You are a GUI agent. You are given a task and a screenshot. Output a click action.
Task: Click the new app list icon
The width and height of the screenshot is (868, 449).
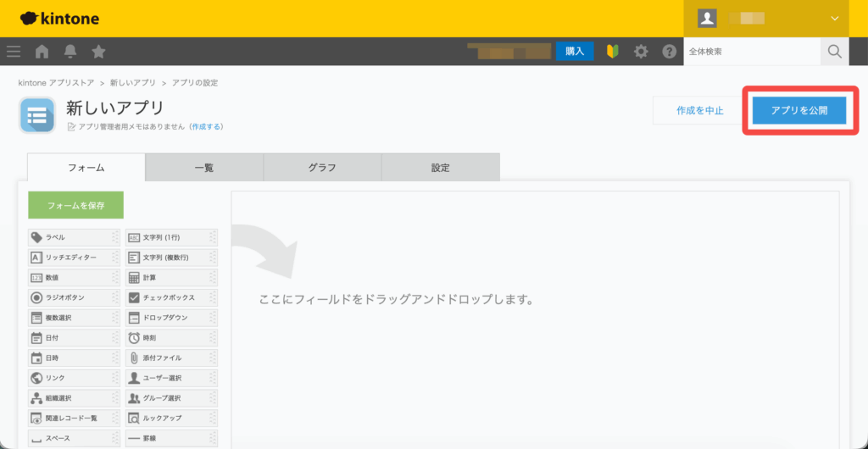[x=37, y=116]
